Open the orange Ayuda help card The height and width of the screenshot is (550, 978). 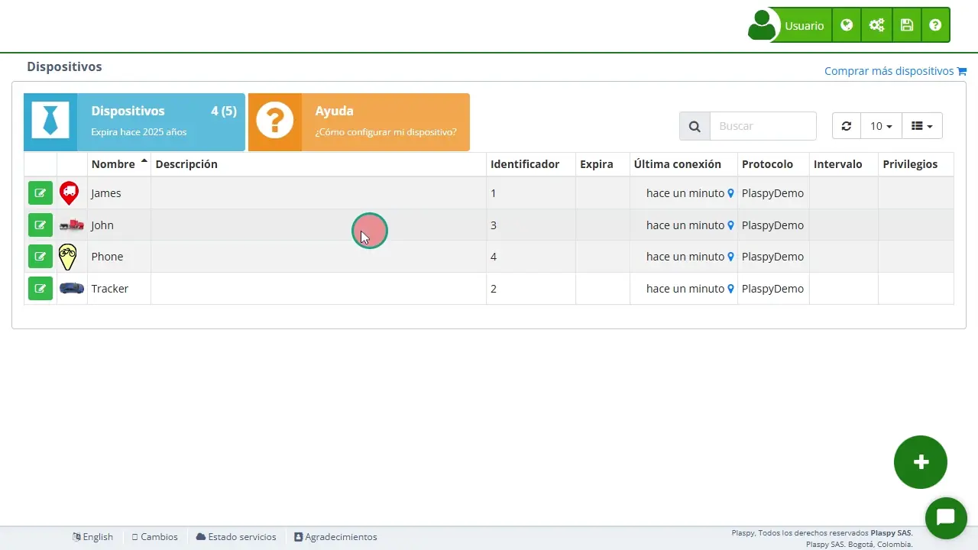tap(359, 122)
